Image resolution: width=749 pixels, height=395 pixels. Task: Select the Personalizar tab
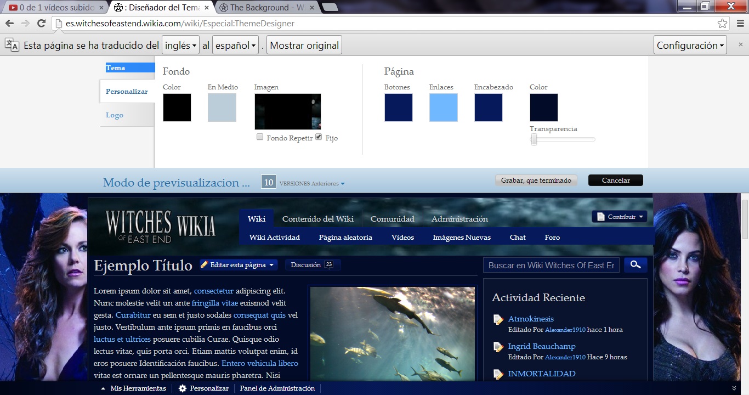(x=128, y=92)
